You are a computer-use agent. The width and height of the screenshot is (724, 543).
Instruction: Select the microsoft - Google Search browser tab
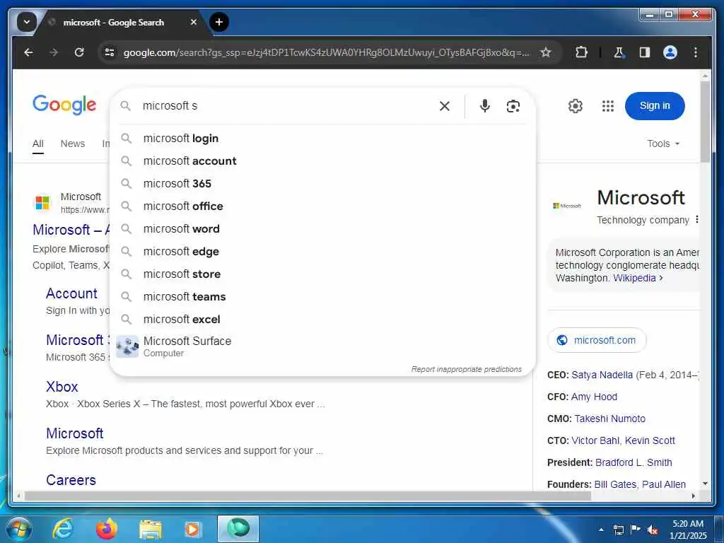coord(123,22)
